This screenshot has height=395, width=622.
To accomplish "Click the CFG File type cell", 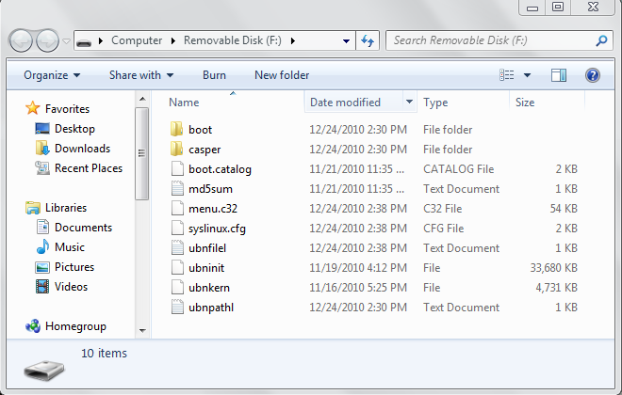I will pyautogui.click(x=443, y=229).
